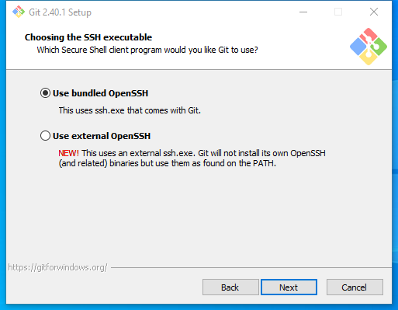Choose the Use external OpenSSH radio button

[45, 136]
